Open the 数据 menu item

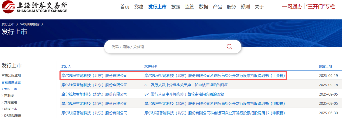tap(204, 7)
